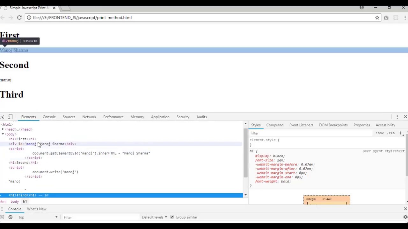Image resolution: width=408 pixels, height=229 pixels.
Task: Click the browser address bar URL
Action: tap(82, 17)
